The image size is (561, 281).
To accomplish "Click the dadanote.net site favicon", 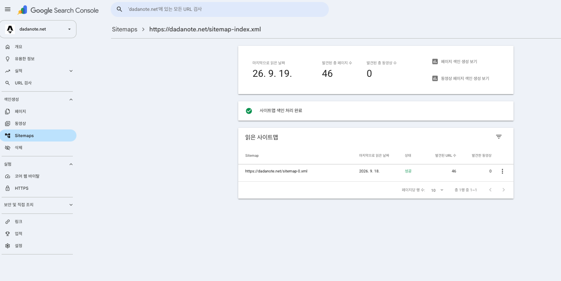I will point(10,29).
